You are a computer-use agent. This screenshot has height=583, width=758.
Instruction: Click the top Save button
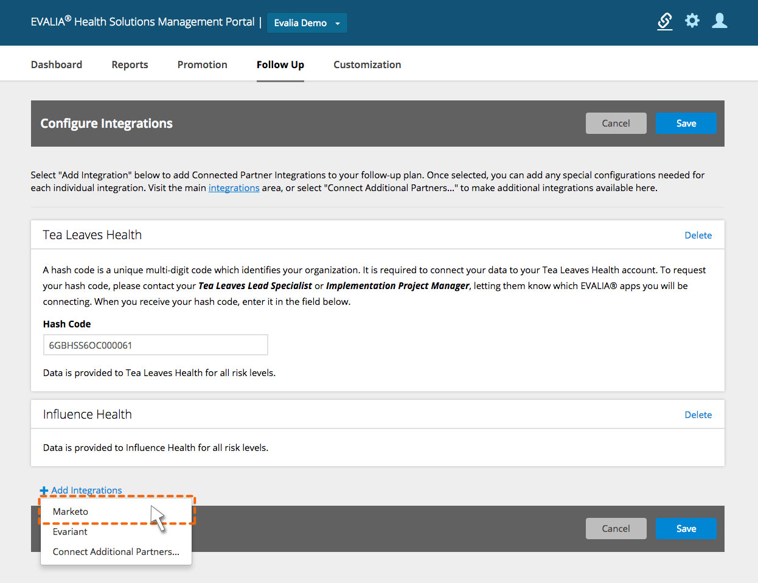pos(686,123)
